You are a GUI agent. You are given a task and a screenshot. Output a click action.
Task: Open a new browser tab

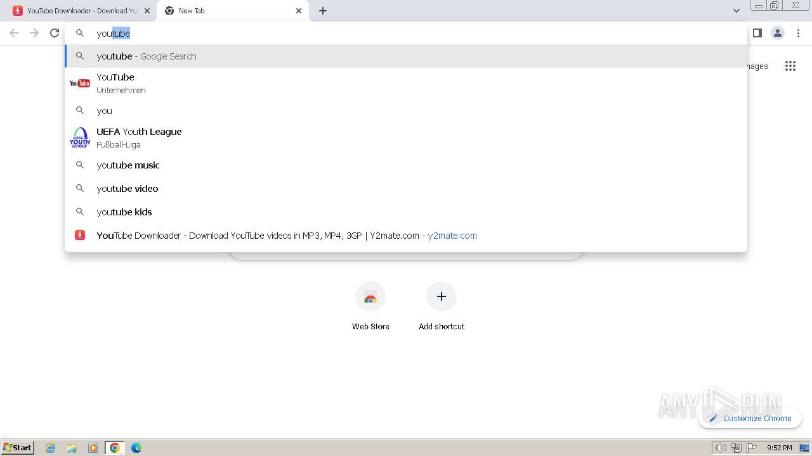323,11
